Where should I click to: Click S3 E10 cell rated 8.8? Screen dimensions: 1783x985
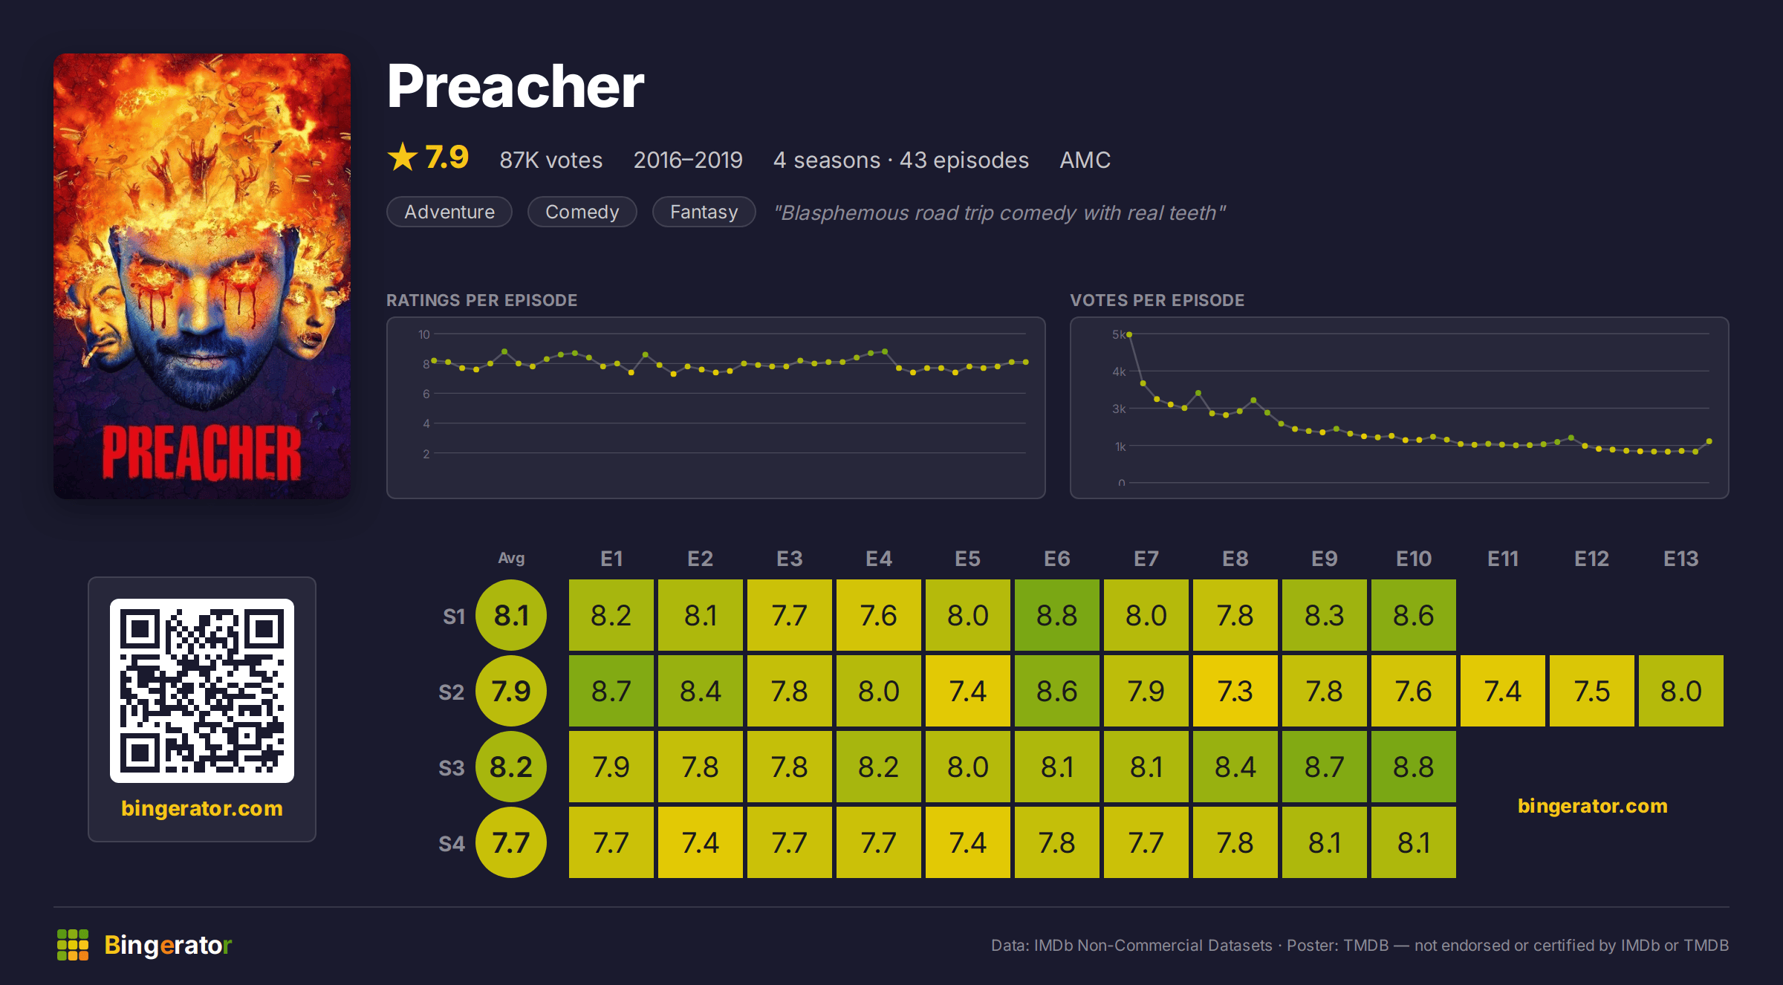(x=1414, y=767)
